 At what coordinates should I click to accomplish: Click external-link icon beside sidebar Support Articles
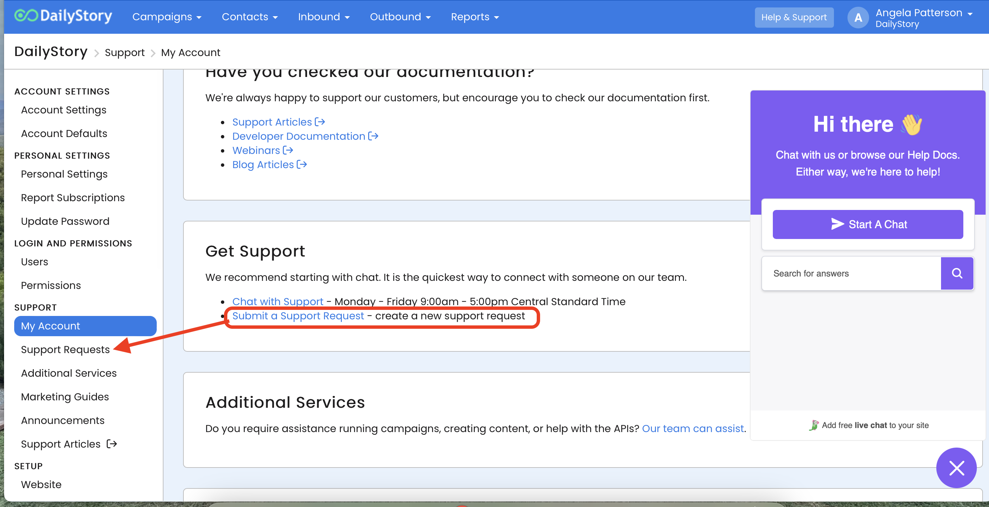click(x=112, y=444)
